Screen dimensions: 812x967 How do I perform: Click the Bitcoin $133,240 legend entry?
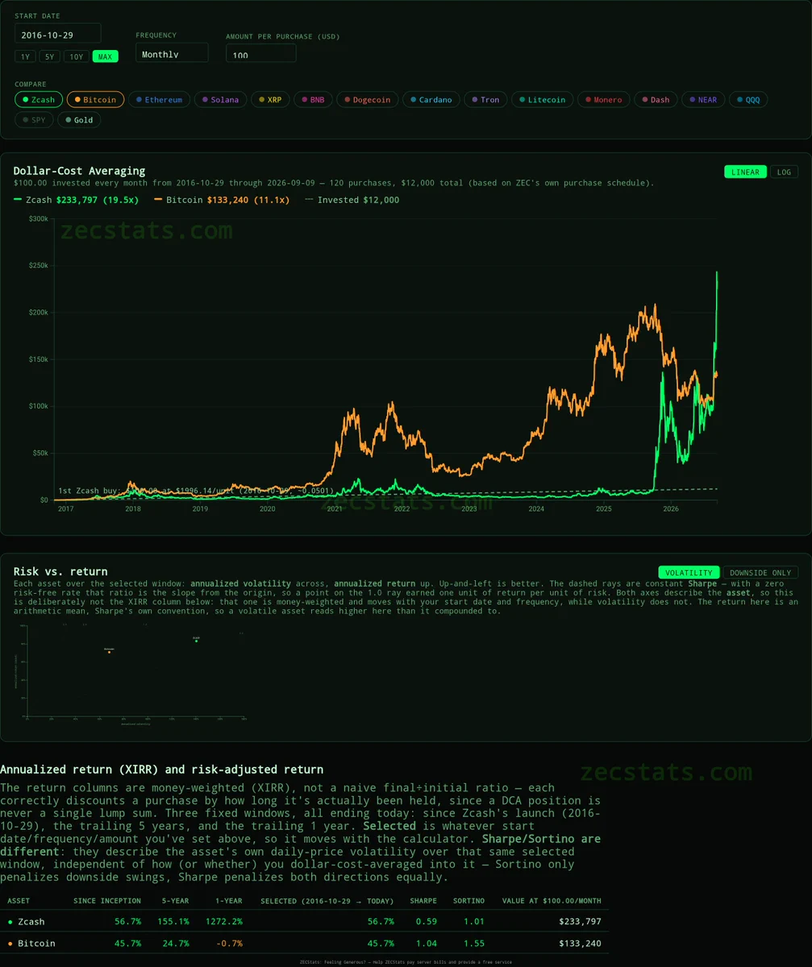221,200
